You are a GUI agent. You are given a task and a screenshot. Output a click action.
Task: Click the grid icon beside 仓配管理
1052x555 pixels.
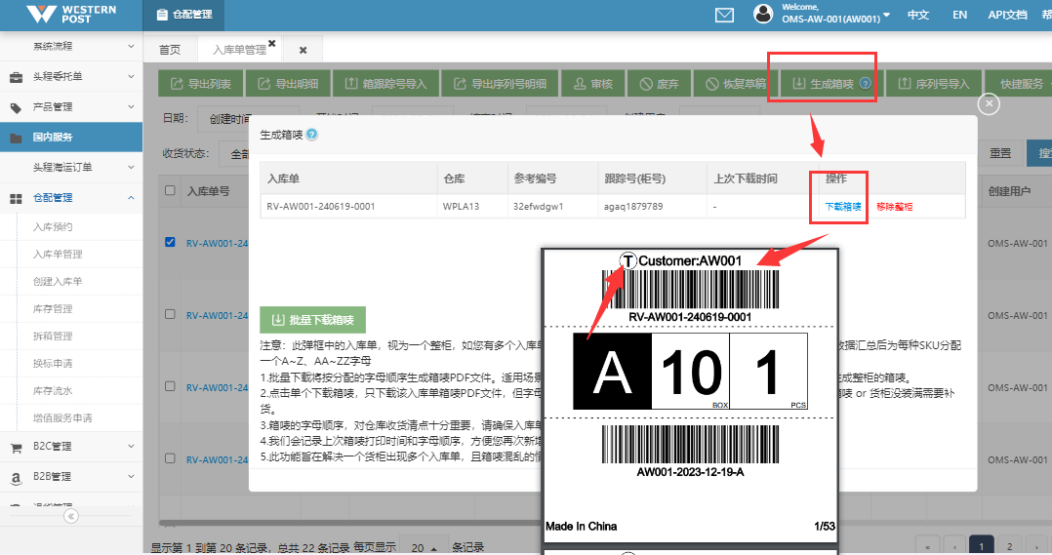pos(16,198)
